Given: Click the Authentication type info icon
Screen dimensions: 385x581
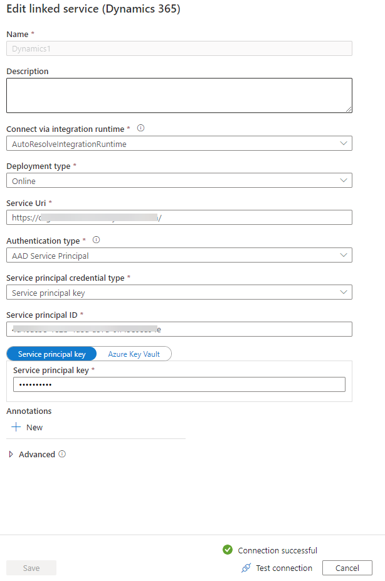Looking at the screenshot, I should pos(96,240).
